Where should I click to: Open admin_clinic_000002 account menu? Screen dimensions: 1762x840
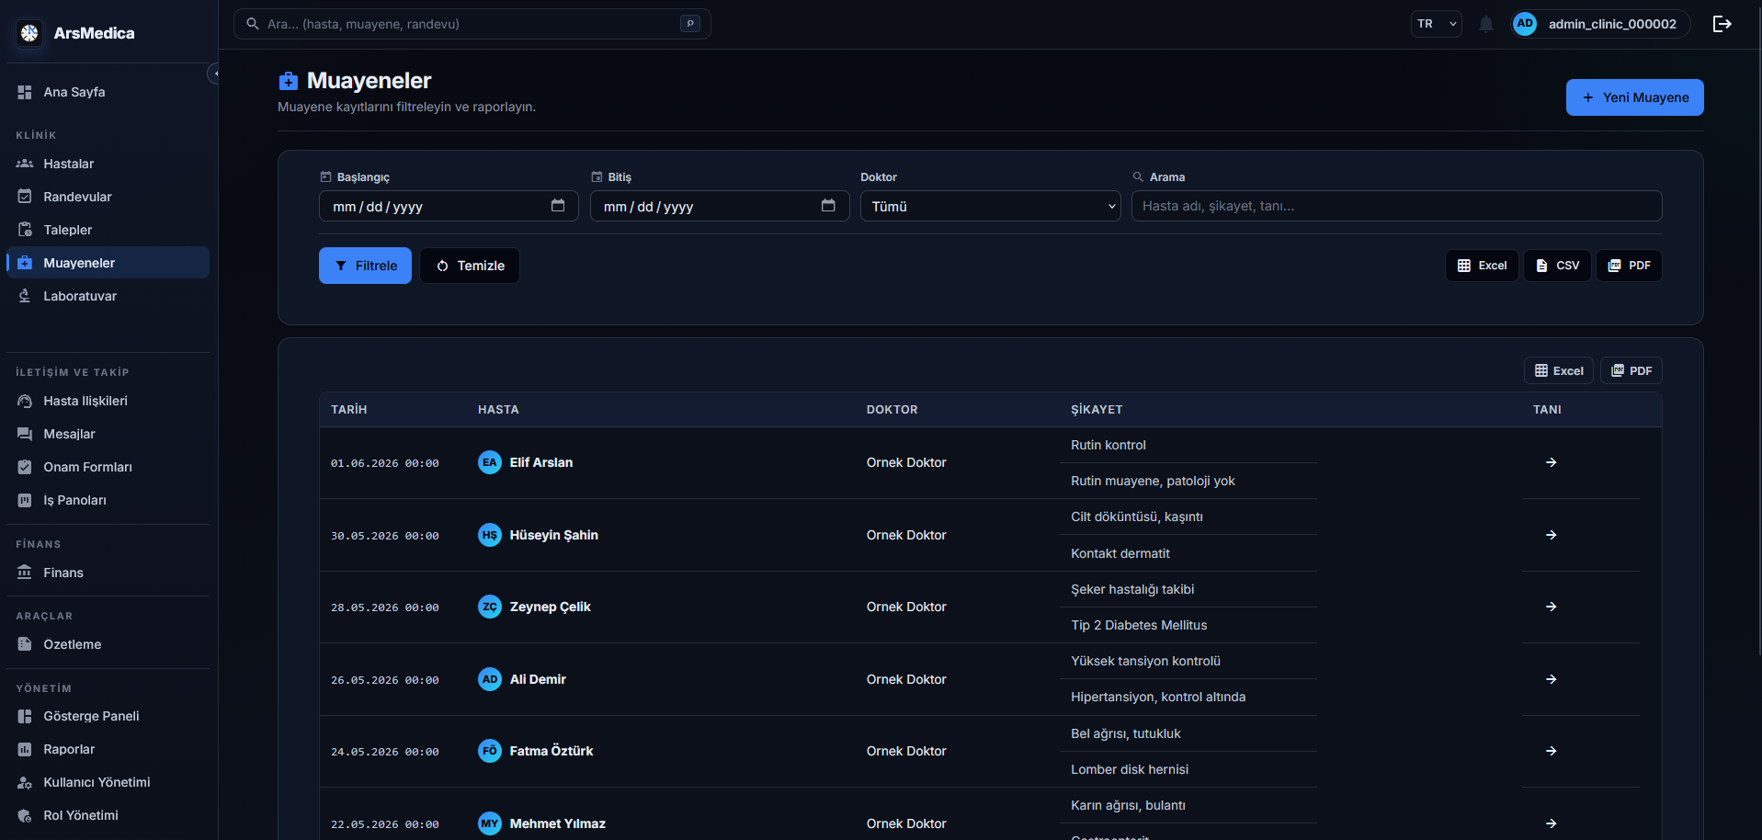(1600, 24)
